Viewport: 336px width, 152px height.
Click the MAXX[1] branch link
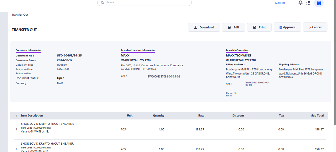tap(280, 3)
